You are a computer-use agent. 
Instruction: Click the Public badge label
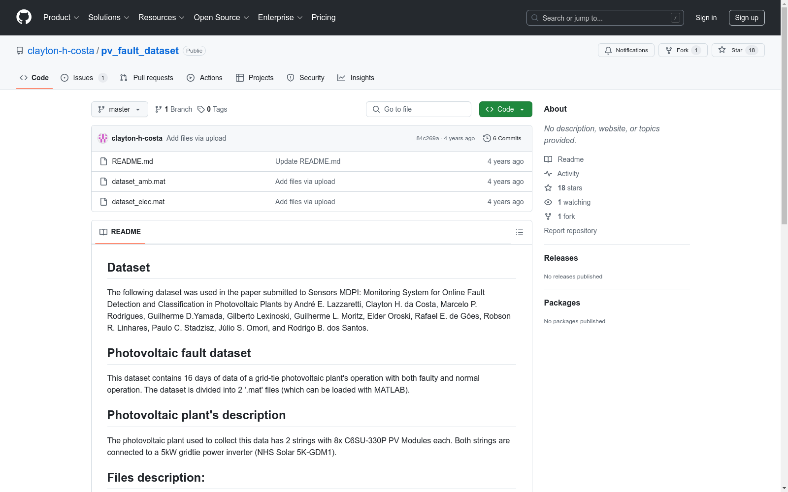click(x=194, y=51)
